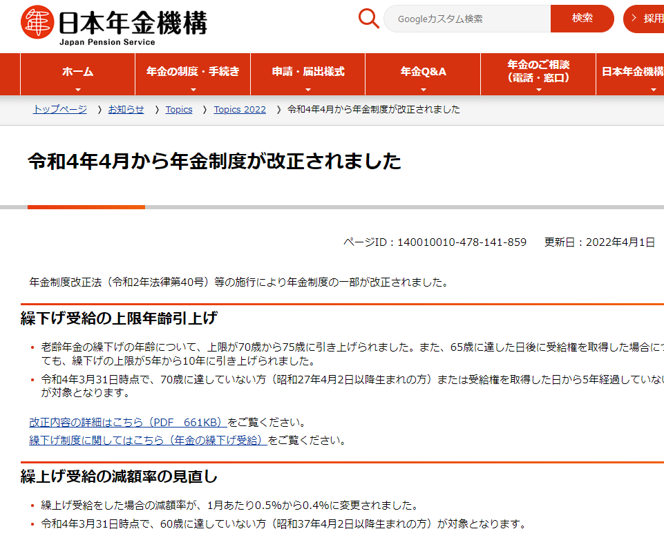Click the 更新日：2022年4月1日 text
664x538 pixels.
[x=600, y=242]
